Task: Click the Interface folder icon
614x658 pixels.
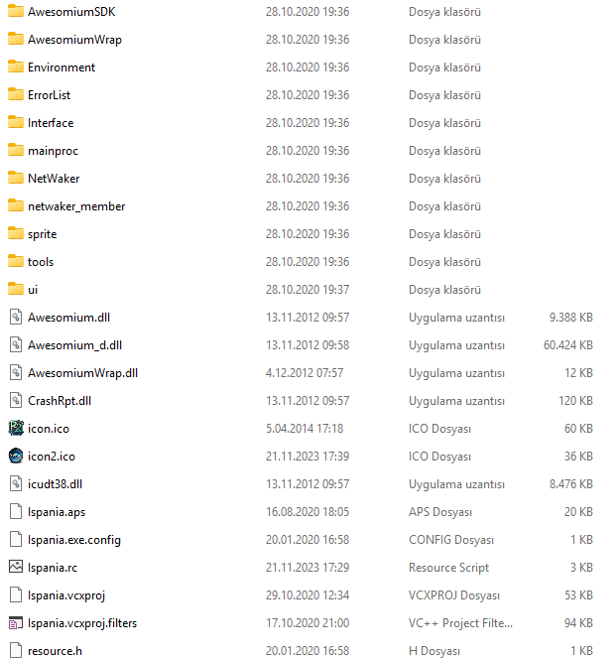Action: 16,122
